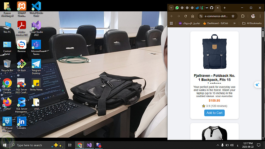Select the Reverso desktop icon
Image resolution: width=265 pixels, height=149 pixels.
click(x=22, y=46)
